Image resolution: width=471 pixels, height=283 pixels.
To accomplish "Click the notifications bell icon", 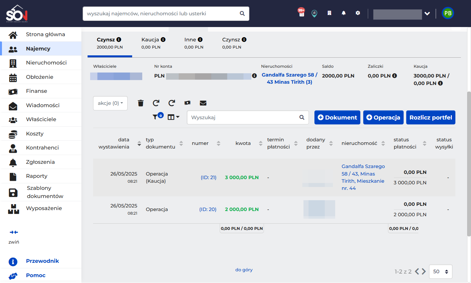I will [x=343, y=13].
